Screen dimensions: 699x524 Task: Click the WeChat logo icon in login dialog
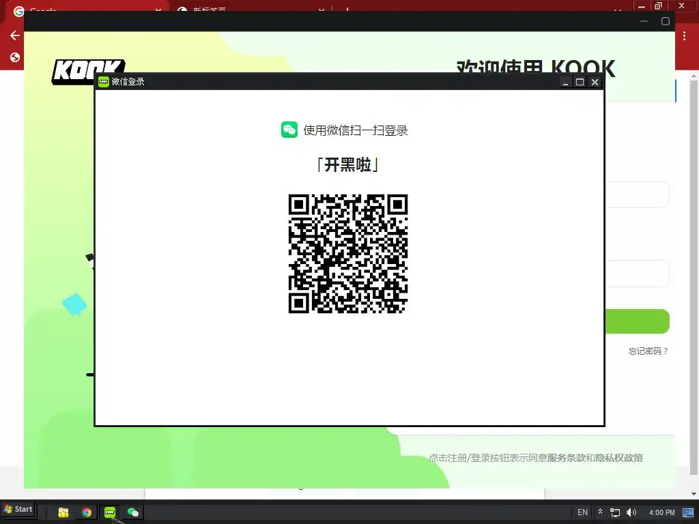[x=289, y=130]
